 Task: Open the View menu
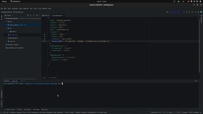pyautogui.click(x=10, y=9)
